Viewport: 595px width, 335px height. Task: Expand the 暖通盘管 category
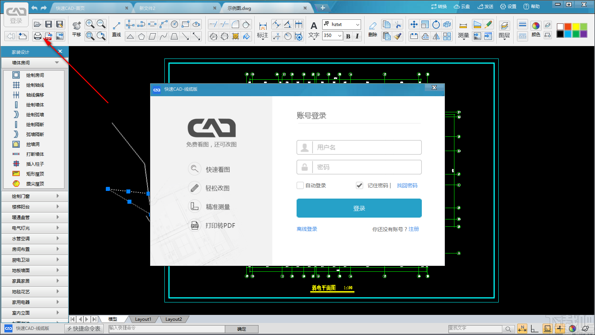coord(35,217)
